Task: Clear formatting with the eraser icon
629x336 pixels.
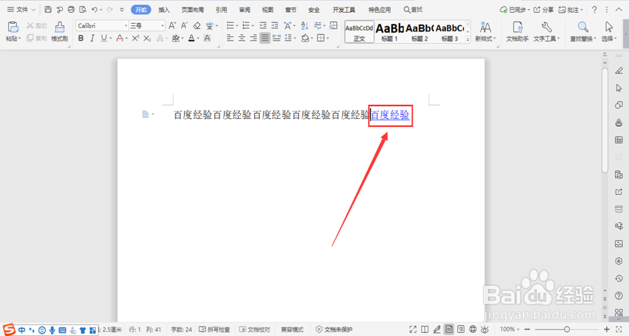Action: 196,26
